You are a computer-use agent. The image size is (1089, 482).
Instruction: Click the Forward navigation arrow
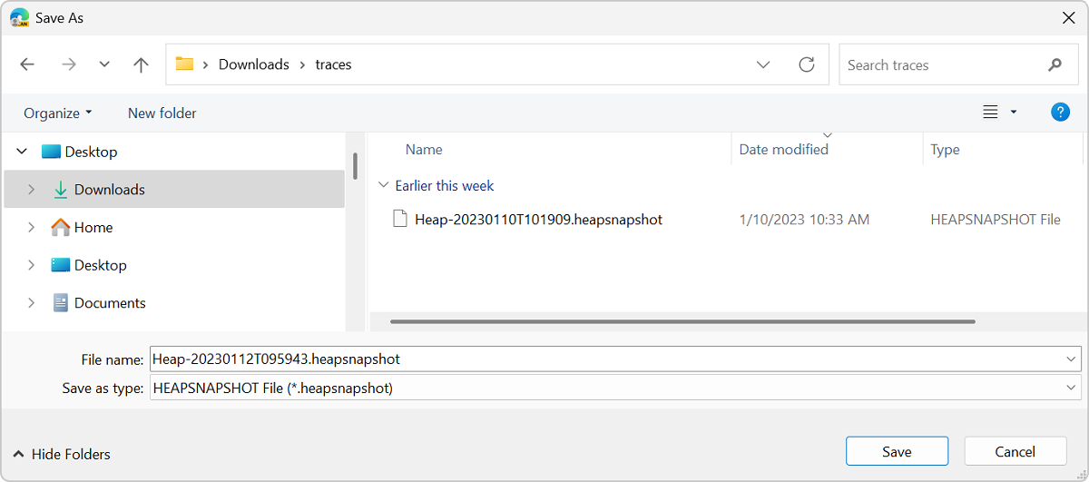pos(69,64)
